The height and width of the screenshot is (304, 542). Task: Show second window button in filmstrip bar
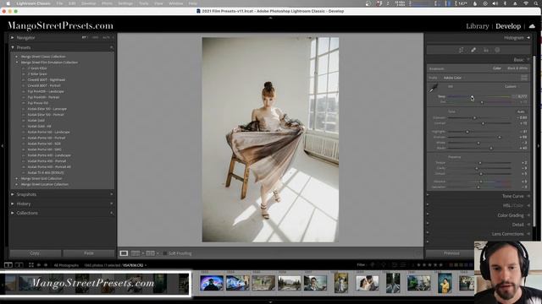(x=19, y=265)
